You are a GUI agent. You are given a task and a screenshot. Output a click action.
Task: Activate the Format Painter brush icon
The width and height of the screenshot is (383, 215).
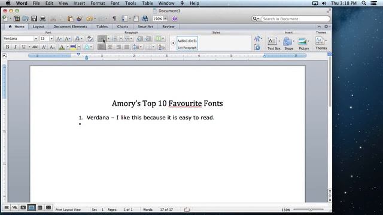(x=79, y=19)
